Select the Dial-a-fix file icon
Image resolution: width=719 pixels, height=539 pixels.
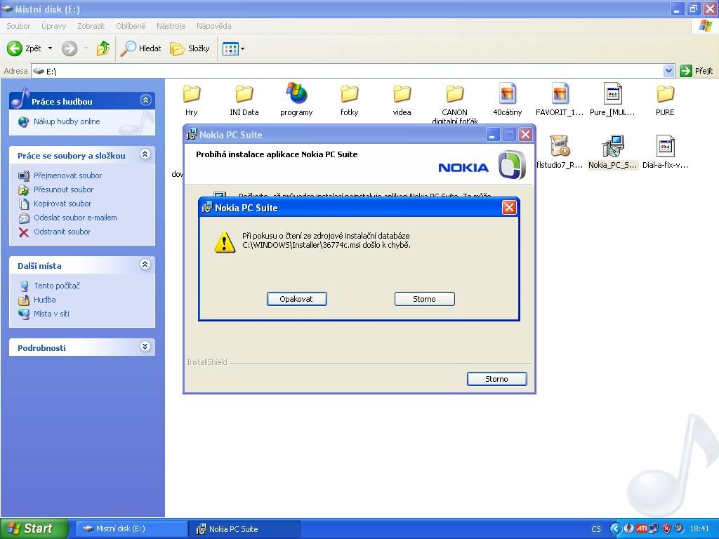pyautogui.click(x=665, y=147)
